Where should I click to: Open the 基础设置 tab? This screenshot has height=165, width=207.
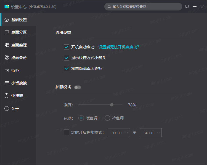coord(18,20)
